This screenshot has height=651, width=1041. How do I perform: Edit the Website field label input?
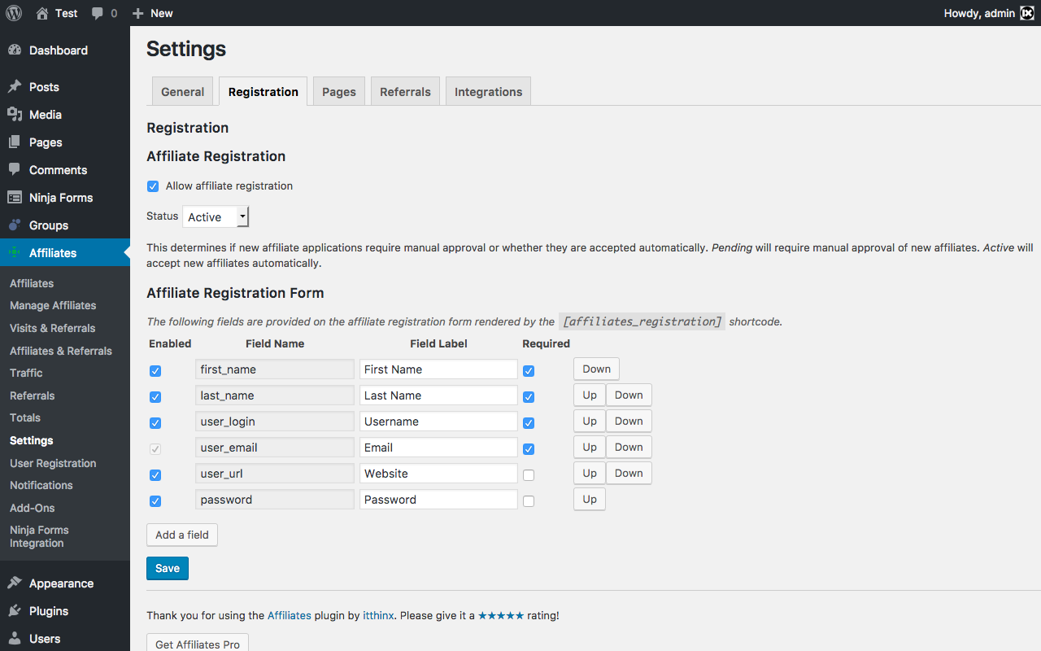coord(439,474)
